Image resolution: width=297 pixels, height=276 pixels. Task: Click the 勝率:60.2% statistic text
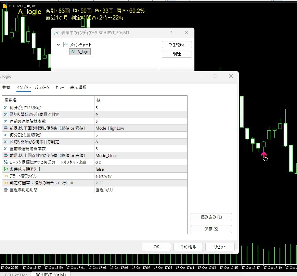click(130, 11)
